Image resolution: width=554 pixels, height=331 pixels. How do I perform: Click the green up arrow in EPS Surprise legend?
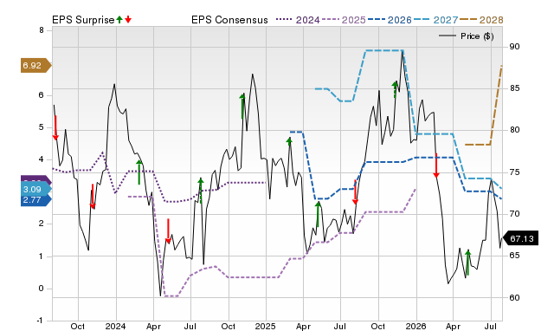(x=119, y=20)
